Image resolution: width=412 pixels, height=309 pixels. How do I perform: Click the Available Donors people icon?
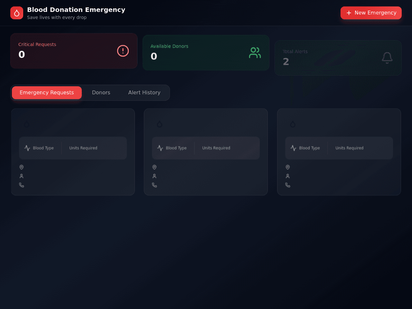255,53
